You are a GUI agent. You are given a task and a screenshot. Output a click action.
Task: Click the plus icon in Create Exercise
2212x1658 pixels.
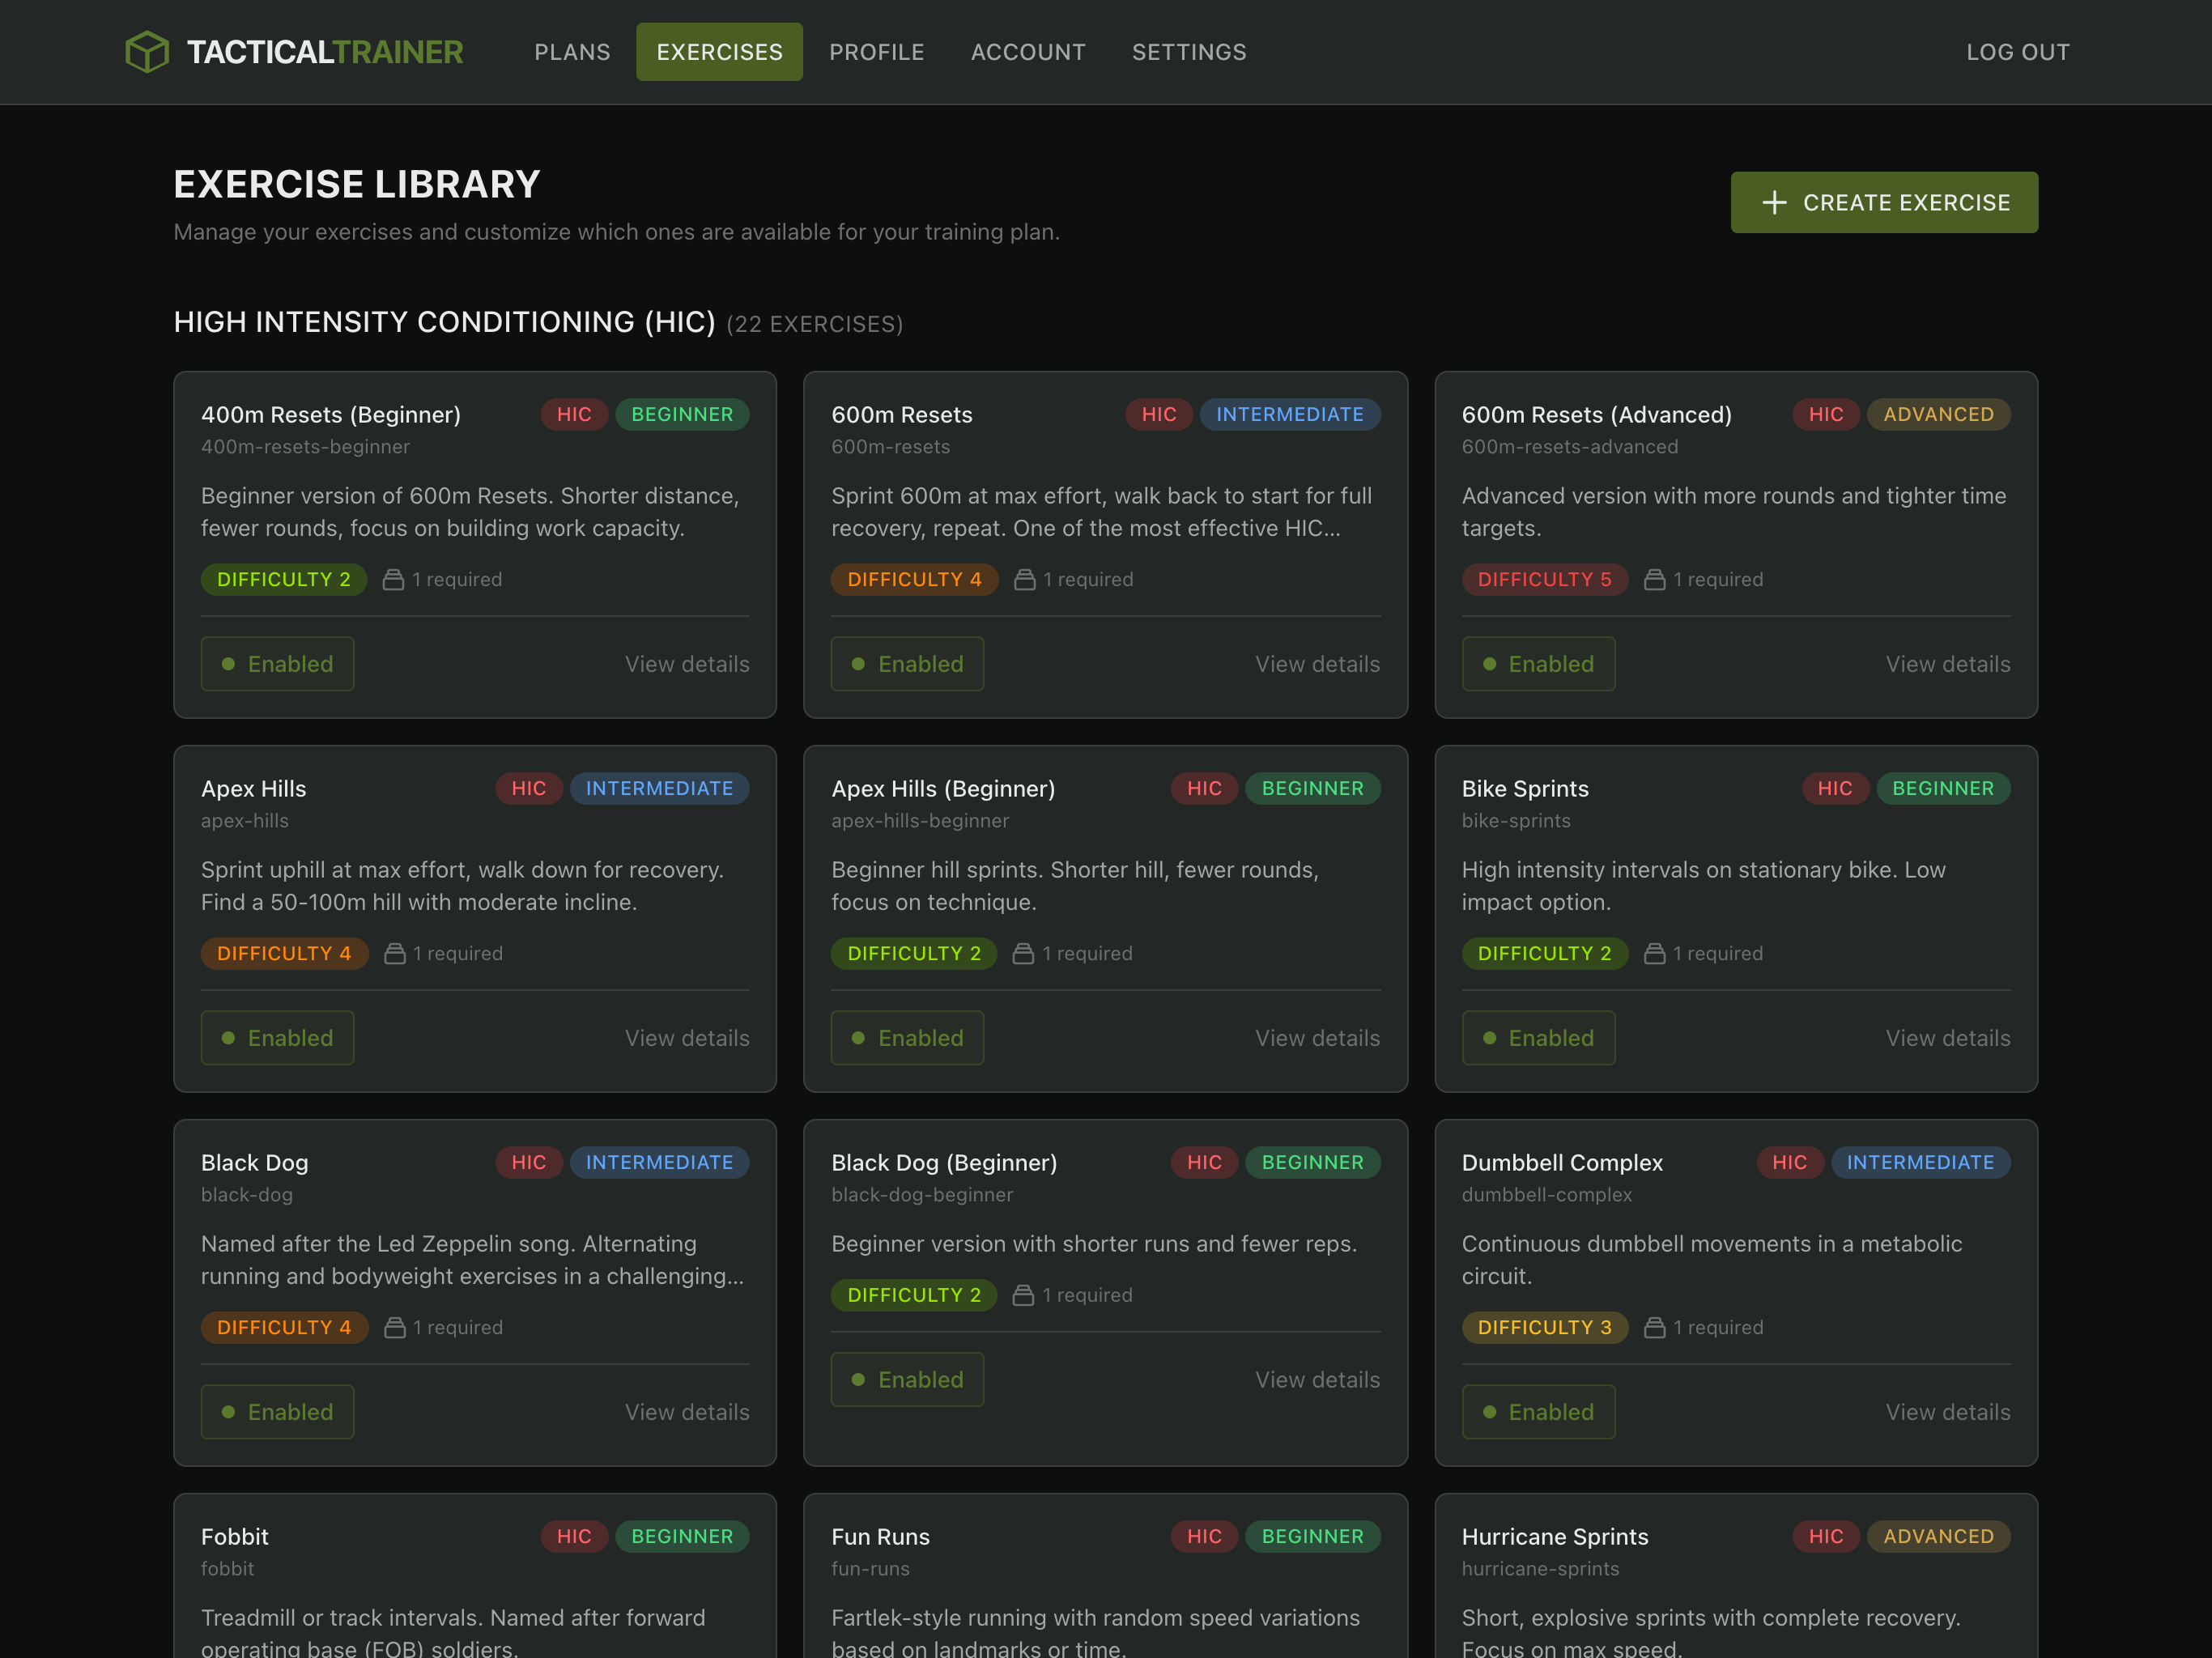click(x=1774, y=203)
